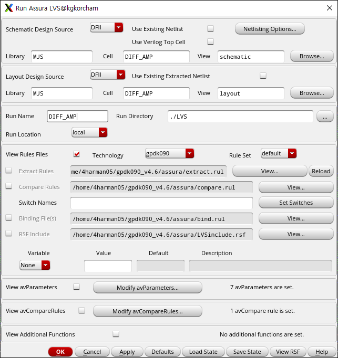Click Modify avParameters button
The height and width of the screenshot is (358, 338).
148,288
